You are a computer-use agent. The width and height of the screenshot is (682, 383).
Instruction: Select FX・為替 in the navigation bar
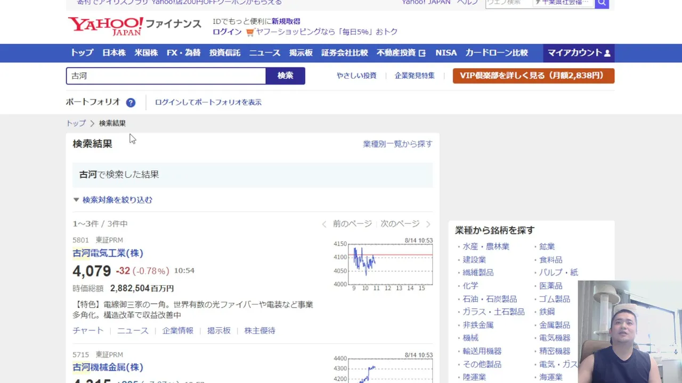tap(183, 53)
